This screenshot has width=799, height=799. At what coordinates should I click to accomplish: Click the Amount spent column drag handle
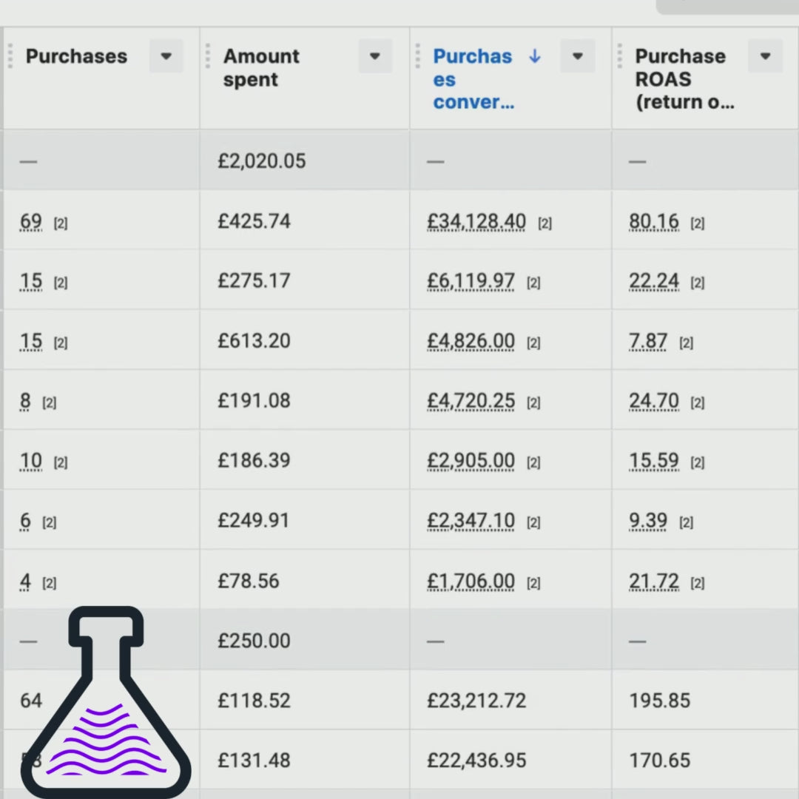[208, 56]
